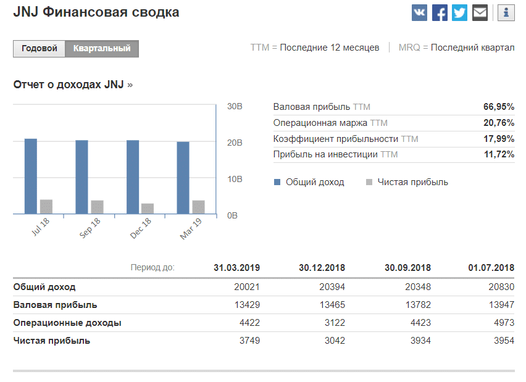Click total revenue value 20830

tap(501, 287)
